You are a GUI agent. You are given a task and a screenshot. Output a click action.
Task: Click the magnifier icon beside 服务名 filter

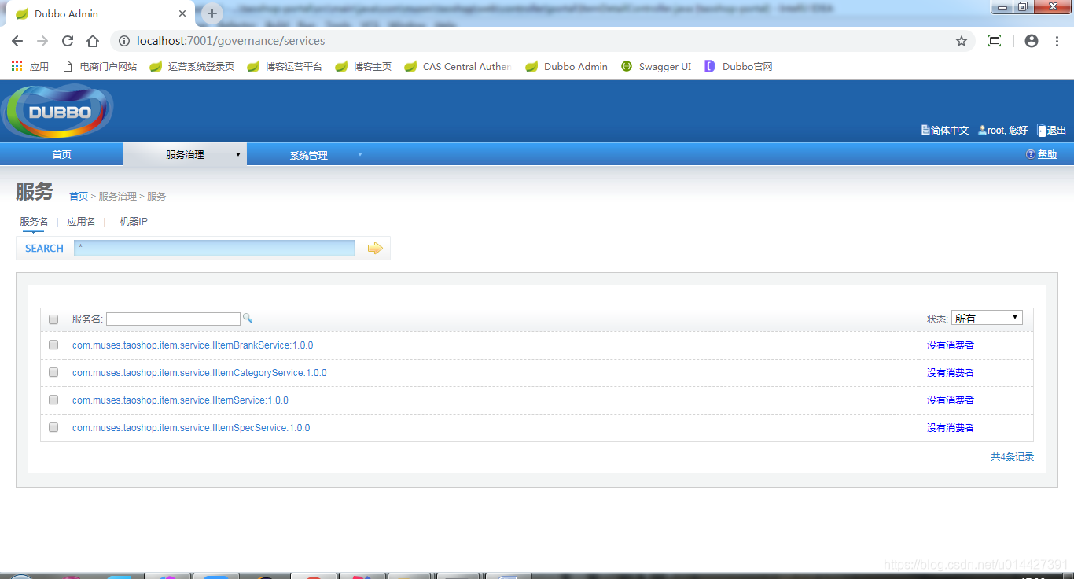click(x=248, y=318)
